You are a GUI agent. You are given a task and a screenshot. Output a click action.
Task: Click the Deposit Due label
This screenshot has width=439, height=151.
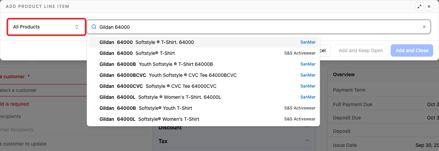(347, 118)
